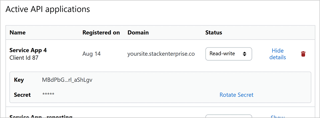
Task: Click the Domain column header
Action: click(138, 33)
